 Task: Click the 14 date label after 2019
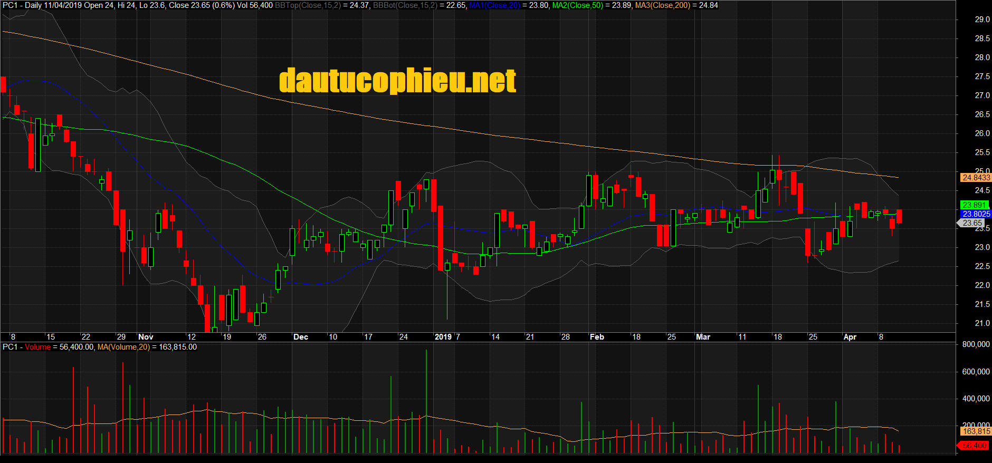point(495,337)
